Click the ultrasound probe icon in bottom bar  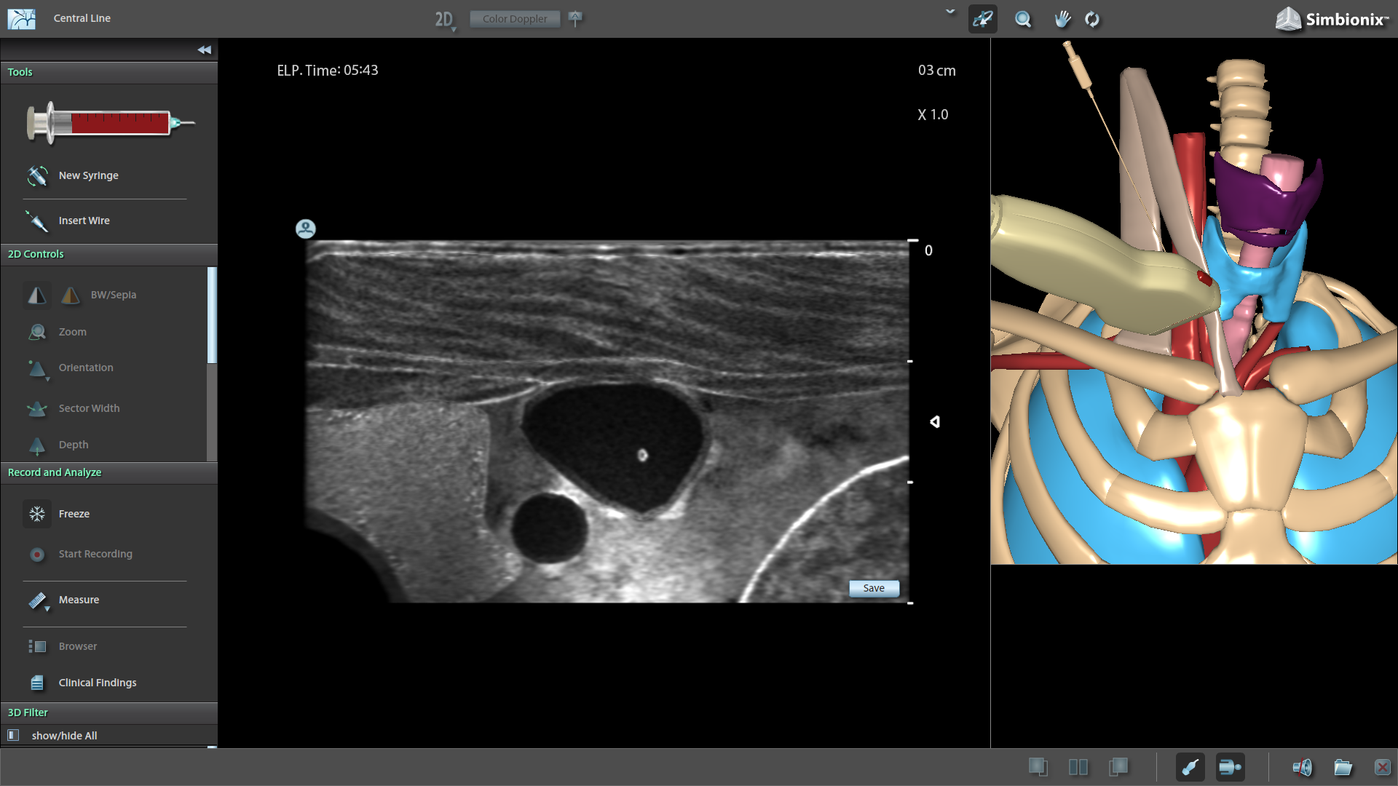pyautogui.click(x=1190, y=767)
